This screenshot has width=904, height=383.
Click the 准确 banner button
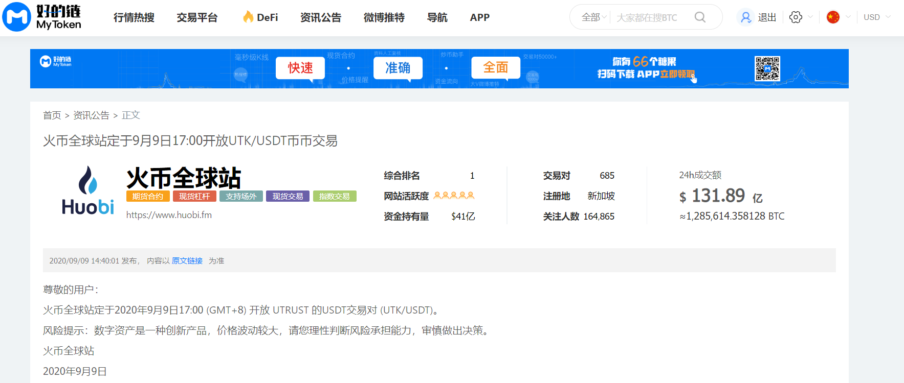398,68
